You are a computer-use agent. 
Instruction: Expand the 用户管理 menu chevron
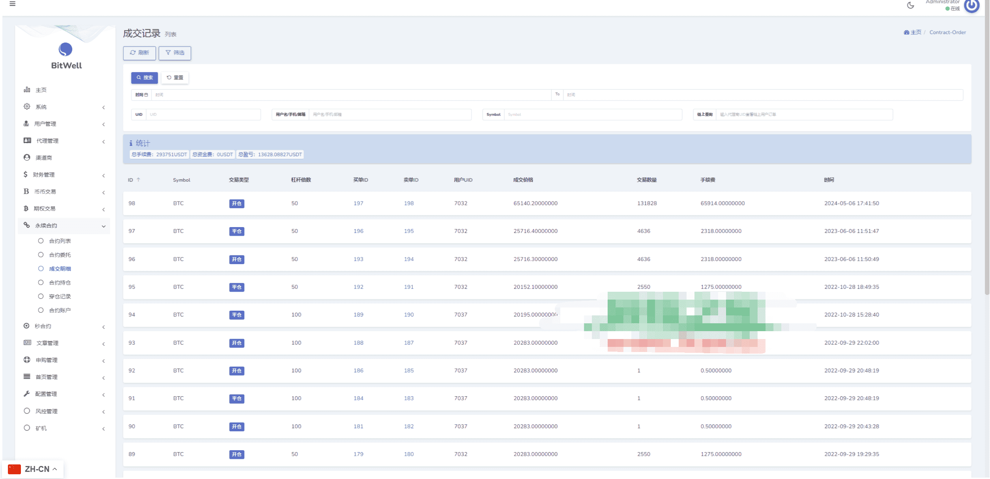click(x=104, y=124)
